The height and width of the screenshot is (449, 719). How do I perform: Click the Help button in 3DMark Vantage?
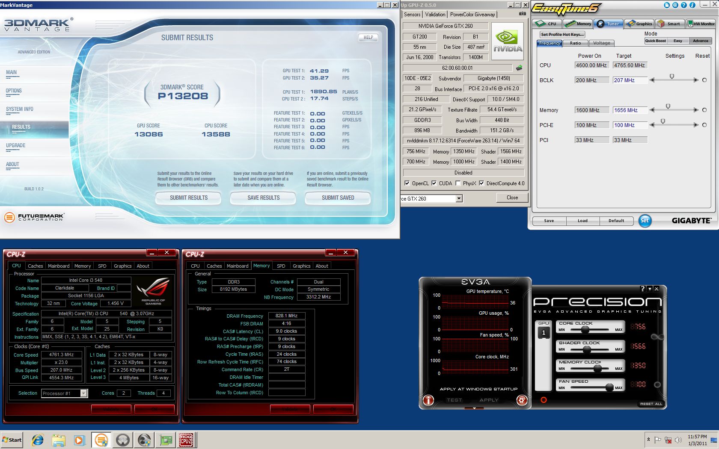click(368, 37)
